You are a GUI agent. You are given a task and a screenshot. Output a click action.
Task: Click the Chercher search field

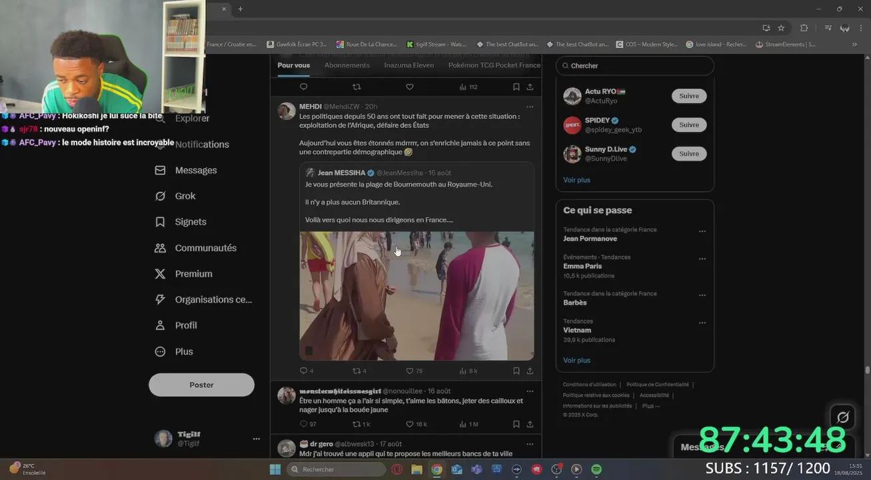(x=634, y=65)
